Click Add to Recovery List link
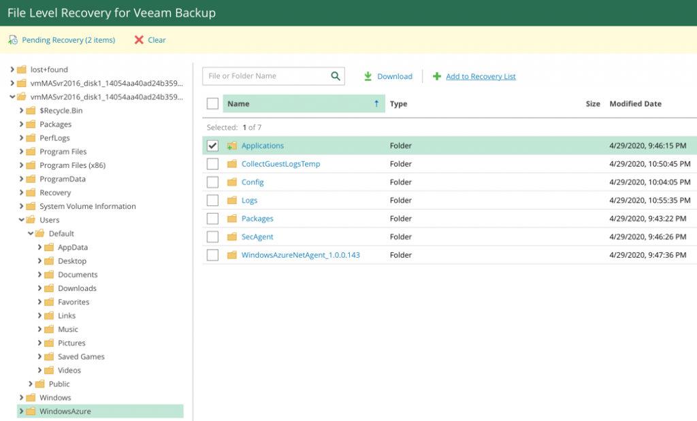 [x=481, y=76]
